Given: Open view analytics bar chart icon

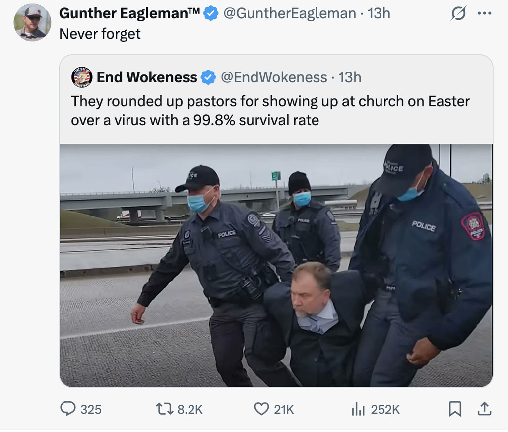Looking at the screenshot, I should pos(358,409).
